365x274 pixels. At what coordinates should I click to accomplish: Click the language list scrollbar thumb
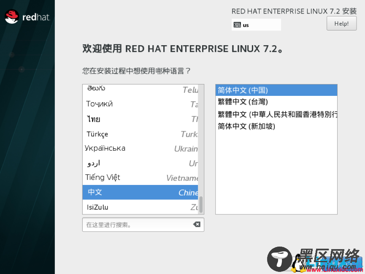pos(201,205)
